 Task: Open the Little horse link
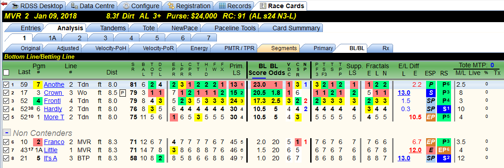(51, 150)
